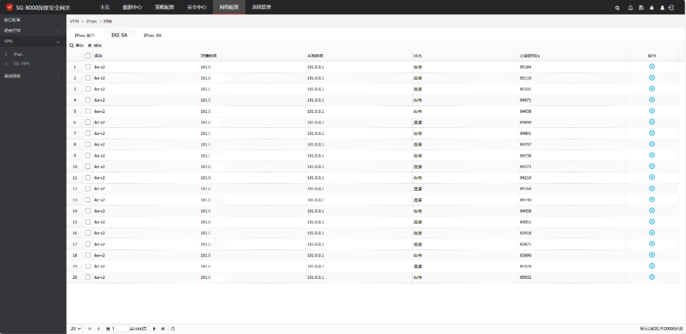Open the notifications bell
The width and height of the screenshot is (686, 334).
click(631, 8)
